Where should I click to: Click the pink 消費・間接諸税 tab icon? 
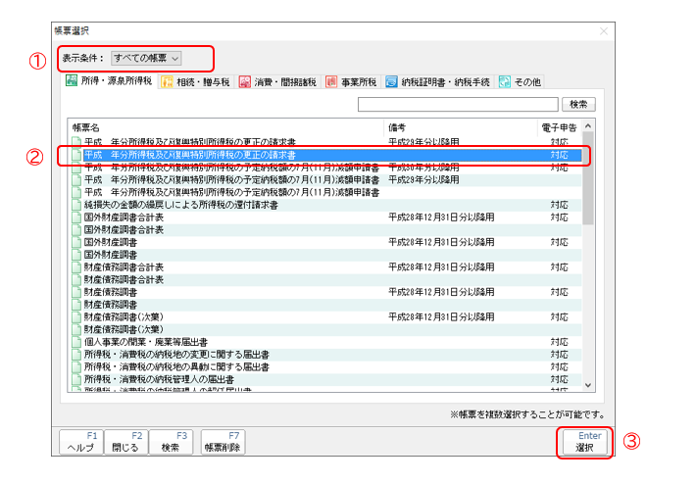click(x=244, y=81)
